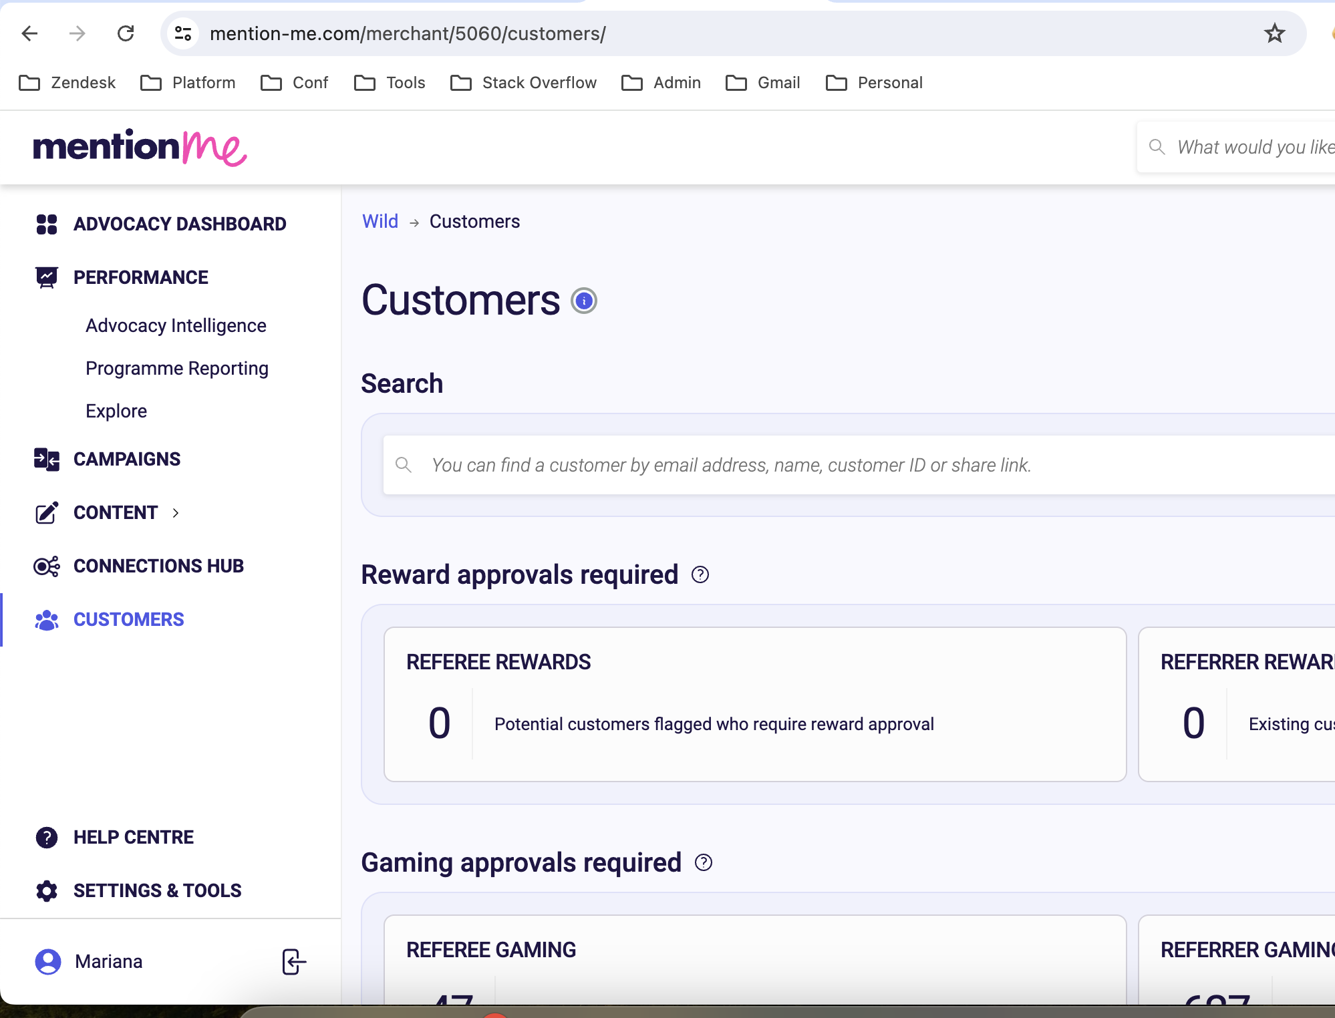Click the logout icon beside Mariana
1335x1018 pixels.
click(x=294, y=962)
